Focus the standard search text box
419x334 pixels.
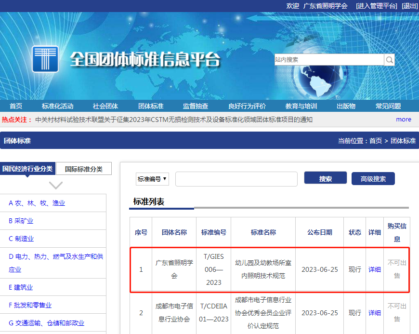click(236, 179)
